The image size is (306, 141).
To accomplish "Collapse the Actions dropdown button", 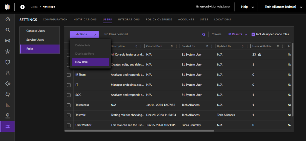I will 84,34.
